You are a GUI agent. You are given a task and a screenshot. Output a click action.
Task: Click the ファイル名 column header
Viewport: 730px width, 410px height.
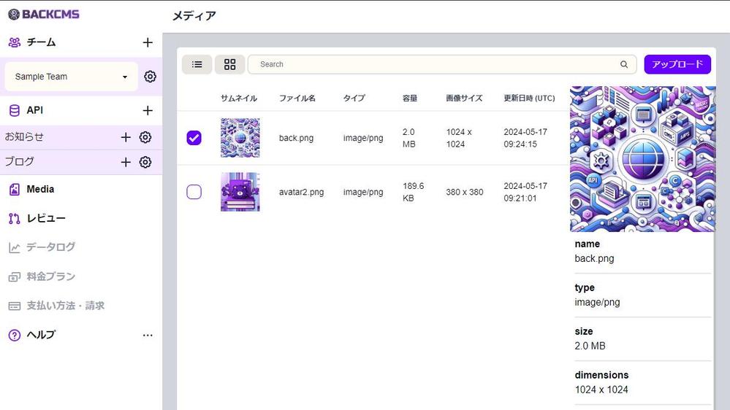click(297, 98)
